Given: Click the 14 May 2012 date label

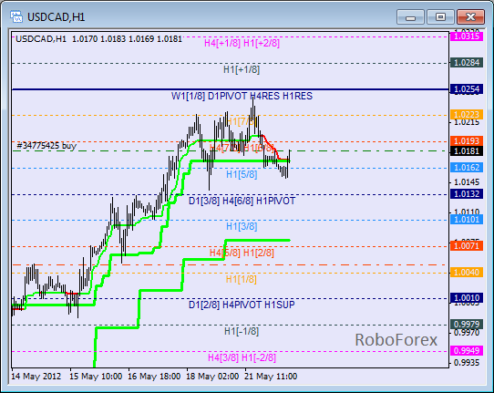Looking at the screenshot, I should coord(36,377).
